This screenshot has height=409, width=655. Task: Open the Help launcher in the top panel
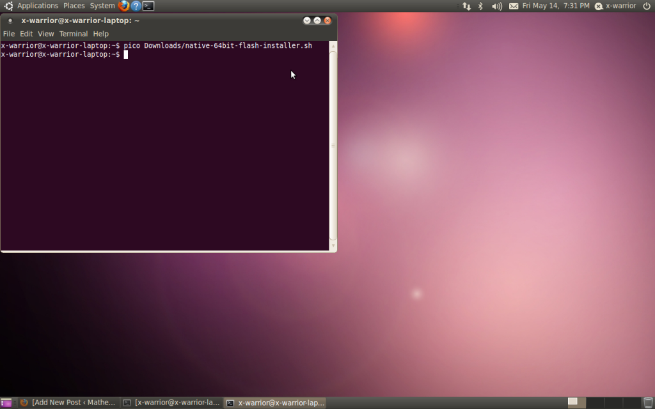[136, 6]
